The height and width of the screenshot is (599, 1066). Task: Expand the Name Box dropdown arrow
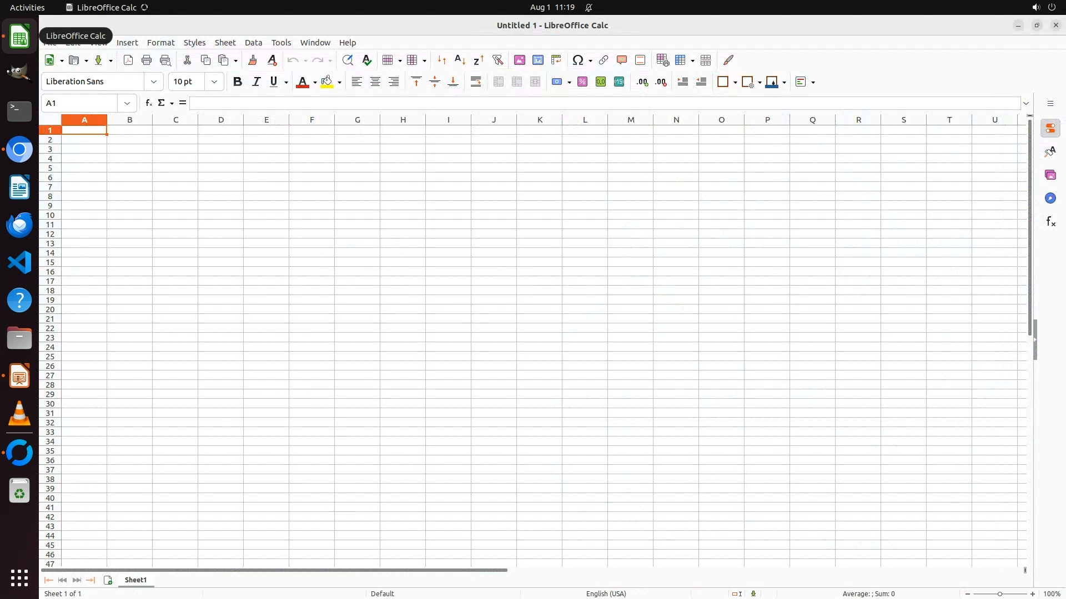pyautogui.click(x=127, y=103)
